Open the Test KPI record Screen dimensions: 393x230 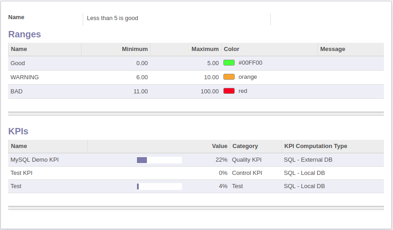click(x=21, y=173)
